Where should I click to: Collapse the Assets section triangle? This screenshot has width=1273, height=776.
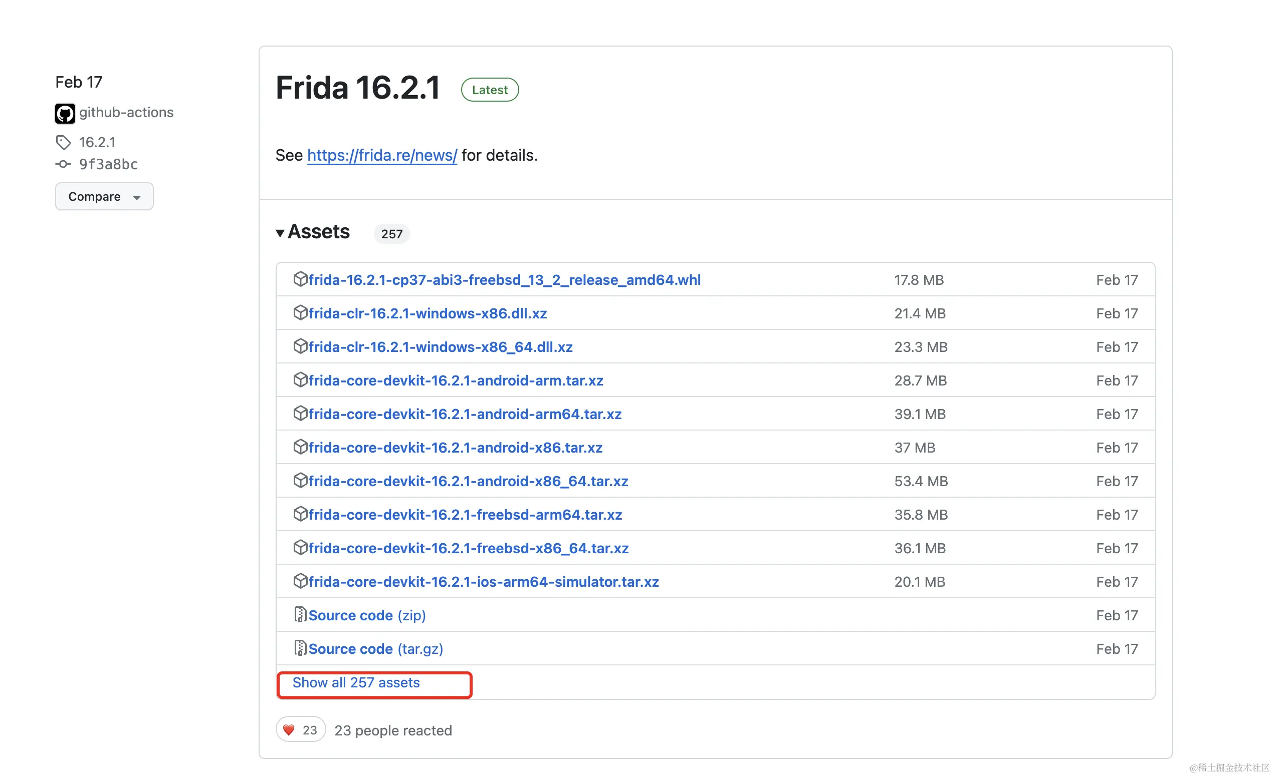280,233
